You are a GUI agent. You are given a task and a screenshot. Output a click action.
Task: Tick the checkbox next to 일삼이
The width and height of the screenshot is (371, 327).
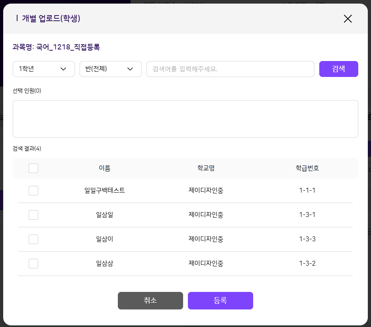coord(33,239)
